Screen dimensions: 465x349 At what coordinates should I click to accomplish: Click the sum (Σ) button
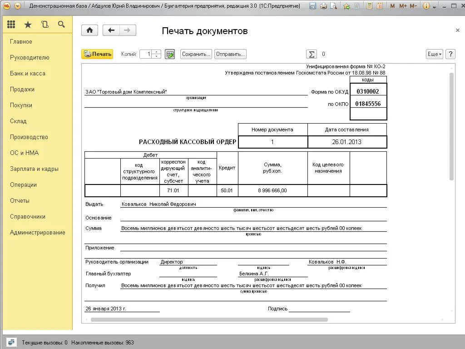pyautogui.click(x=312, y=54)
